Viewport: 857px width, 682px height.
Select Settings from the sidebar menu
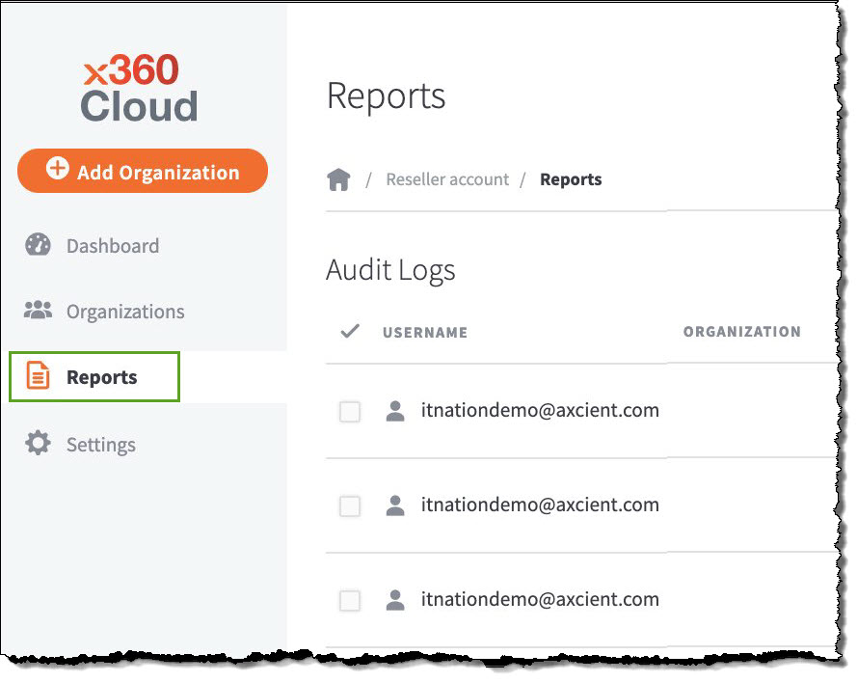[x=100, y=444]
